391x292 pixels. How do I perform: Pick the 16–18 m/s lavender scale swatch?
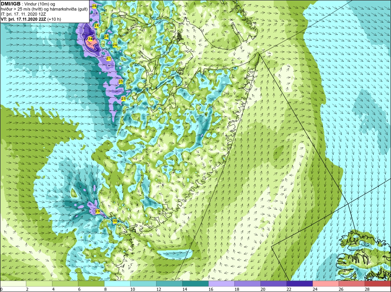[221, 283]
